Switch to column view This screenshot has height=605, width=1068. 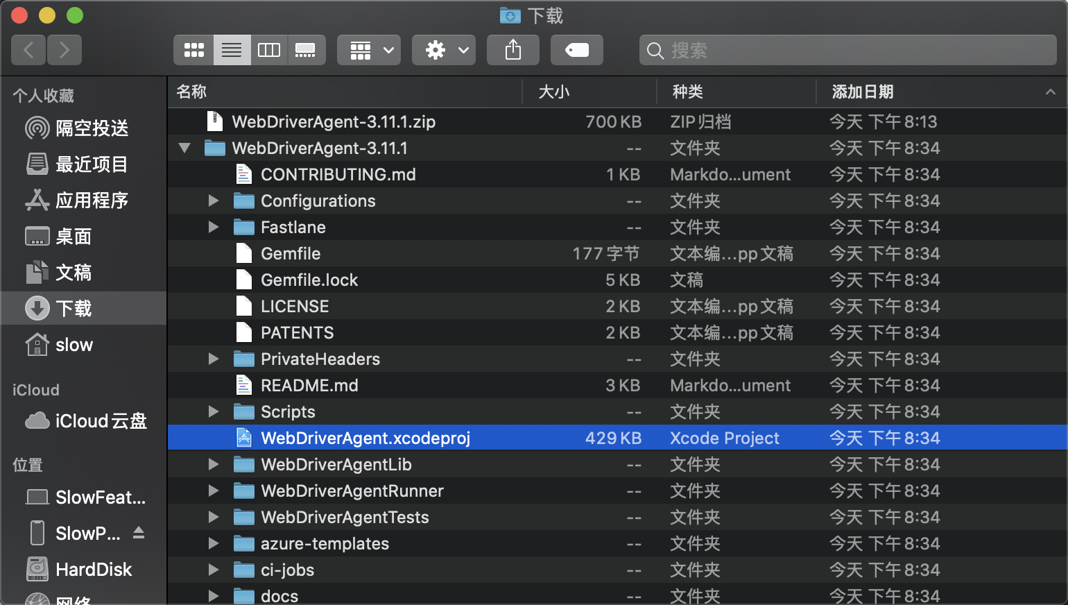click(x=269, y=50)
